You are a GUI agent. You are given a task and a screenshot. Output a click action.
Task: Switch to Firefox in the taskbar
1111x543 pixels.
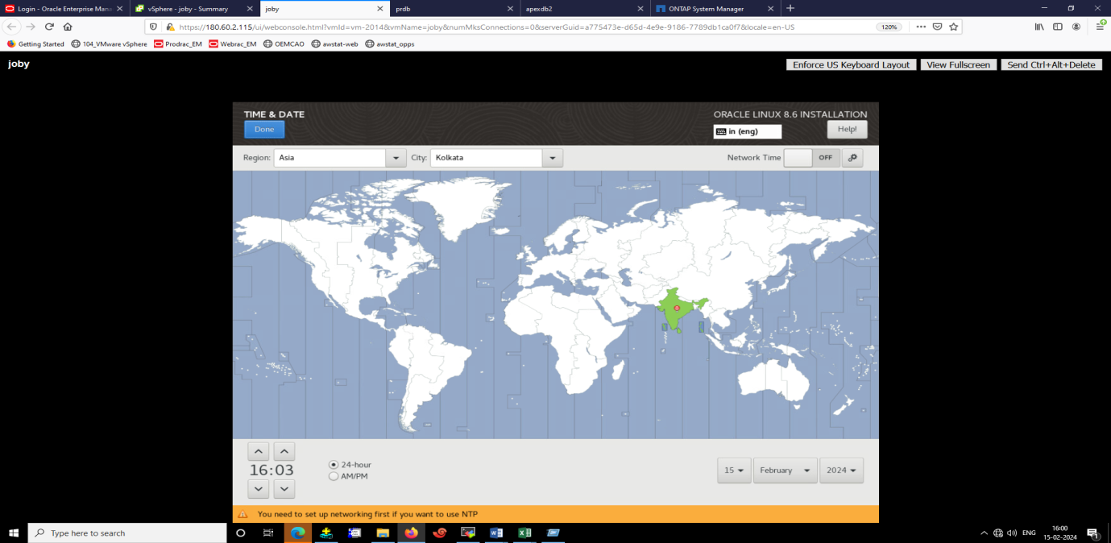(x=412, y=533)
